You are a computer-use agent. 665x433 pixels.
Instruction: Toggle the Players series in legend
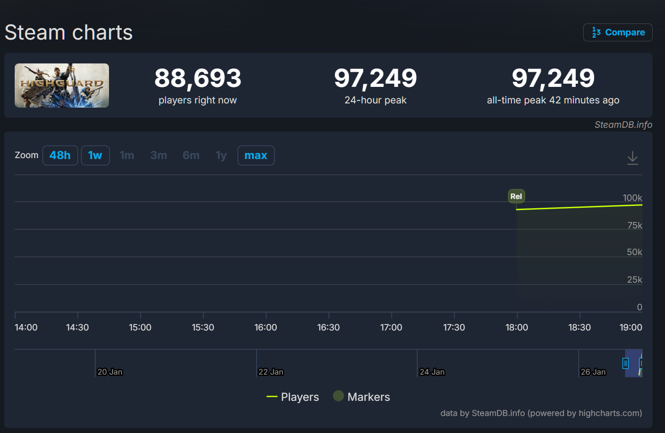(293, 397)
